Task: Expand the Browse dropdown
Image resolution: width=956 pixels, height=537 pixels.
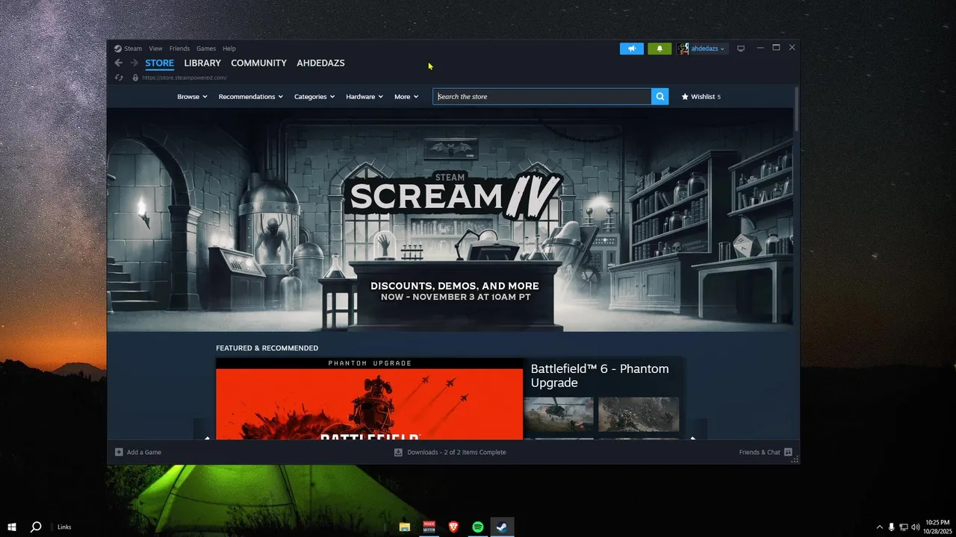Action: (x=192, y=96)
